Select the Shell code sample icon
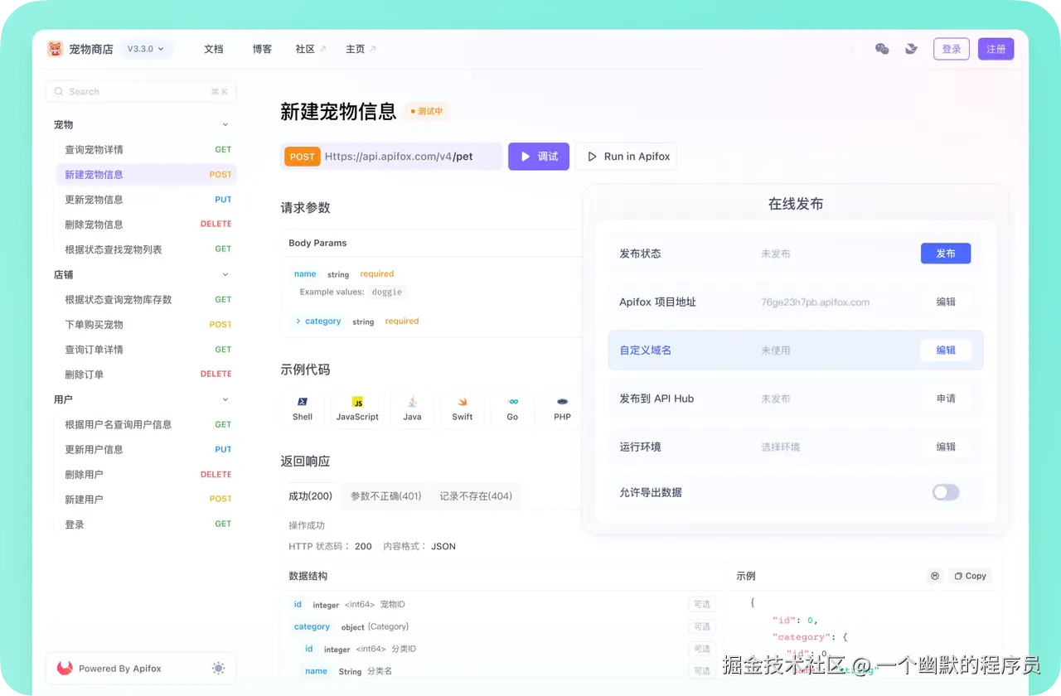Viewport: 1061px width, 696px height. [x=303, y=409]
